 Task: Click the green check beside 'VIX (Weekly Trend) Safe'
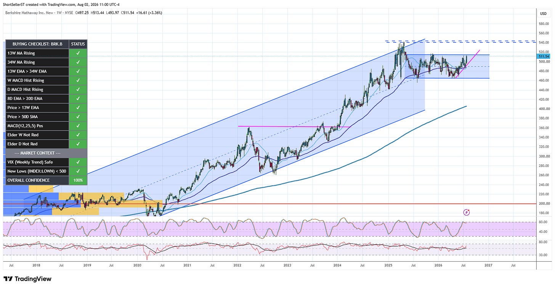coord(78,162)
